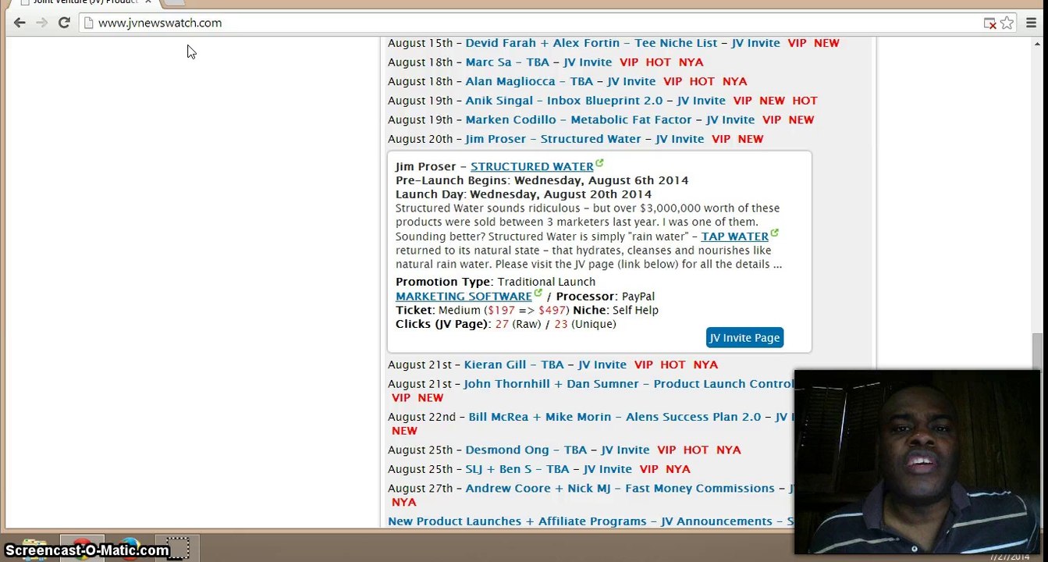
Task: Open Firefox from the taskbar
Action: click(130, 549)
